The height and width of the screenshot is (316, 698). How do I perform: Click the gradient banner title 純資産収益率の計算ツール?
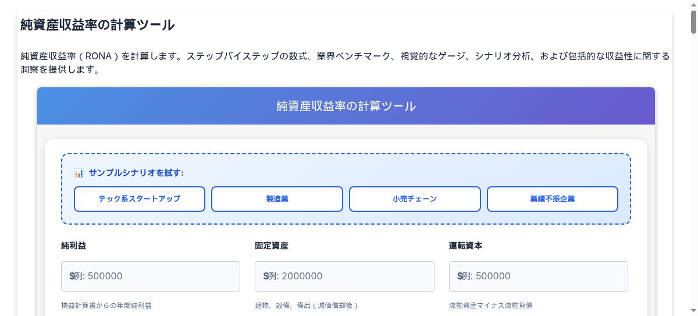coord(346,106)
